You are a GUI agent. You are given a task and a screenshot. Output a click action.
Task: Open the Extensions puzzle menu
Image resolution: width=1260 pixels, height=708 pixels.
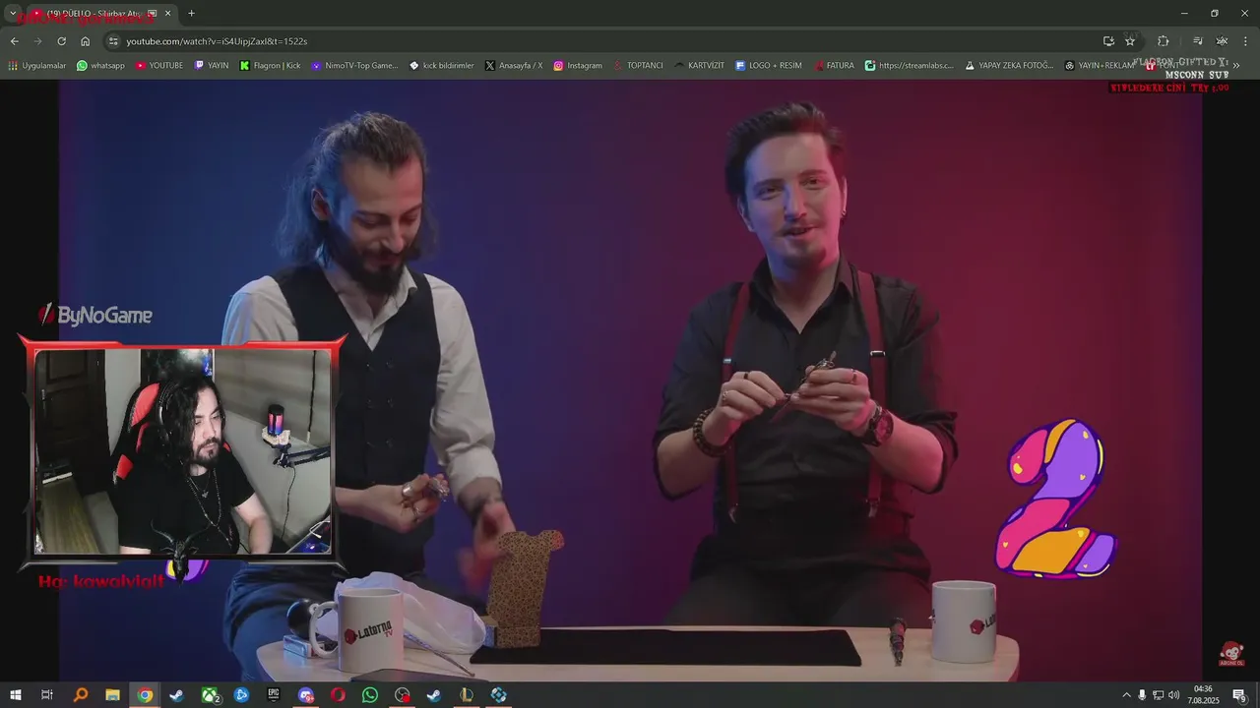(x=1163, y=41)
